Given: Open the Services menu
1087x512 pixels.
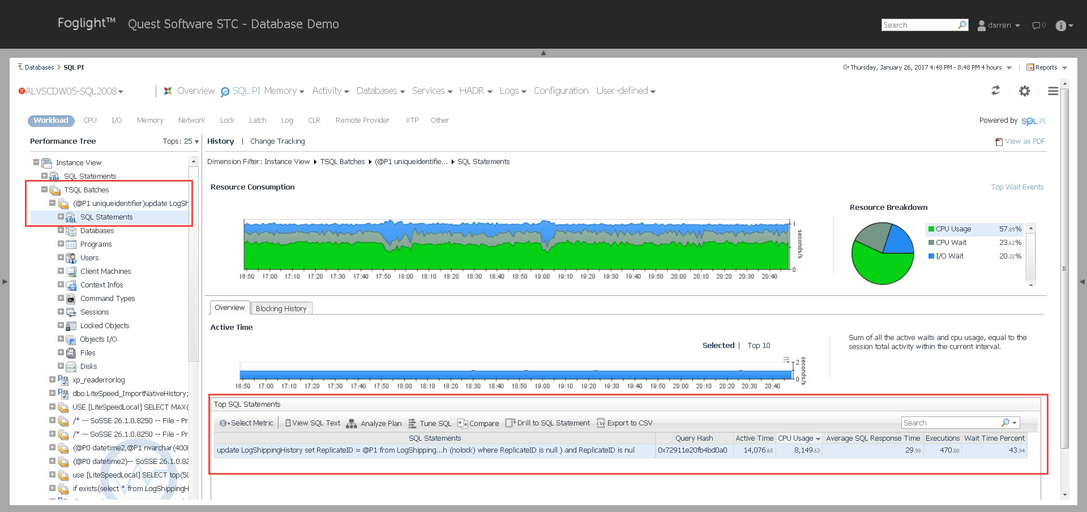Looking at the screenshot, I should pyautogui.click(x=432, y=91).
